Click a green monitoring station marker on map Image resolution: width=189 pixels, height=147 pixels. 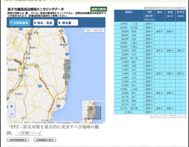pos(69,67)
